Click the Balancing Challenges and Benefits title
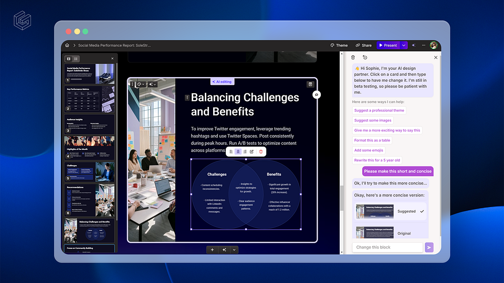Viewport: 504px width, 283px height. 245,104
